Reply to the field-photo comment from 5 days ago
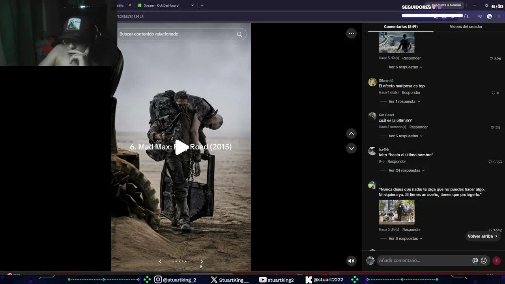The image size is (505, 284). (411, 58)
